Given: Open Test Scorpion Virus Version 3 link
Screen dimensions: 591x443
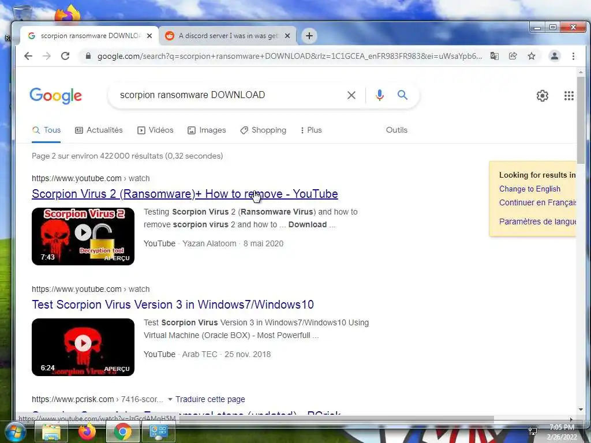Looking at the screenshot, I should pyautogui.click(x=173, y=305).
